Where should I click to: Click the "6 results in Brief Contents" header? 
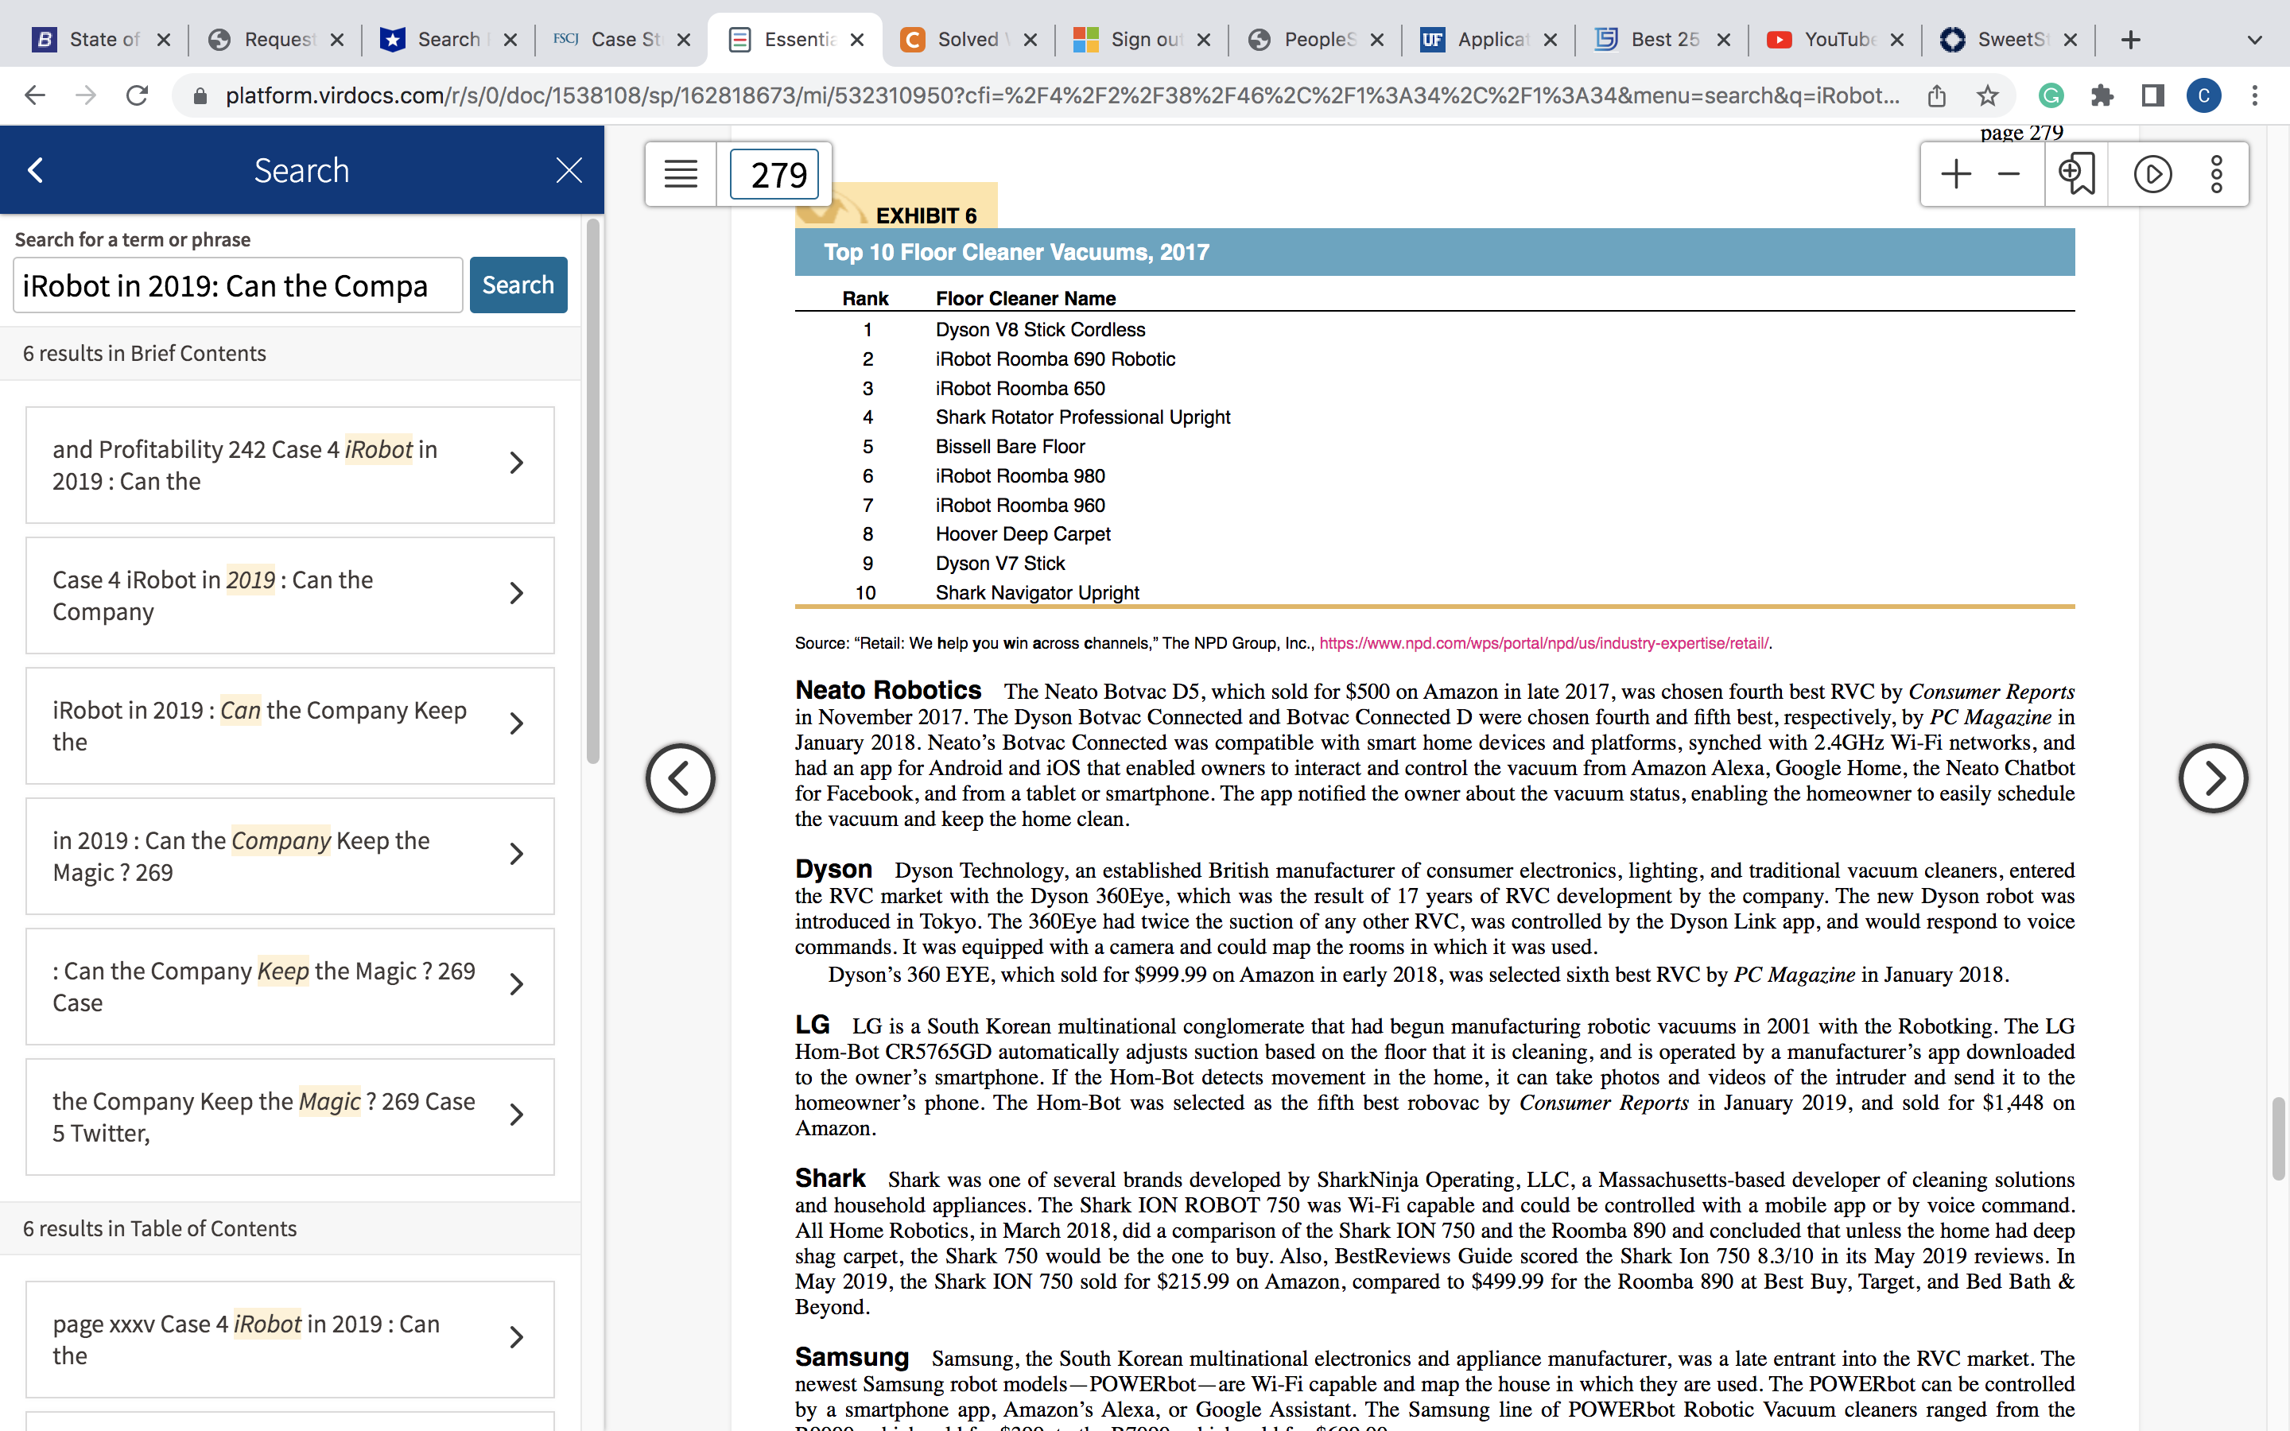145,353
